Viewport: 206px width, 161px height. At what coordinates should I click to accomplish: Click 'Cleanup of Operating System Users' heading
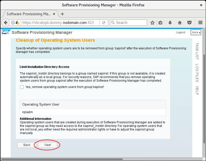tap(55, 40)
